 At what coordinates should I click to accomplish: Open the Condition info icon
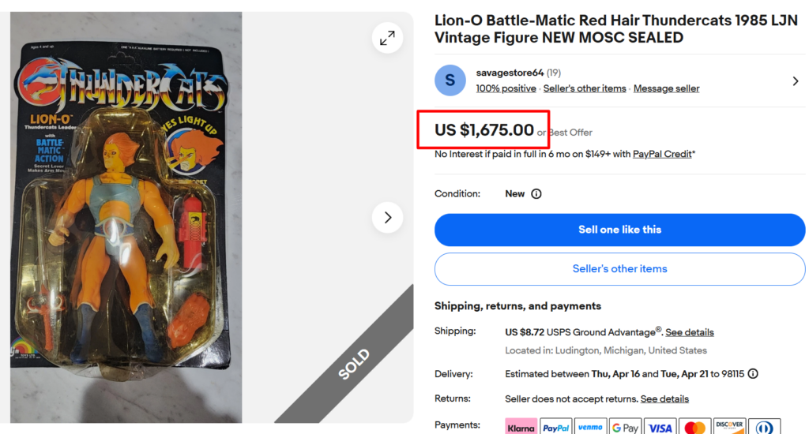(x=536, y=194)
